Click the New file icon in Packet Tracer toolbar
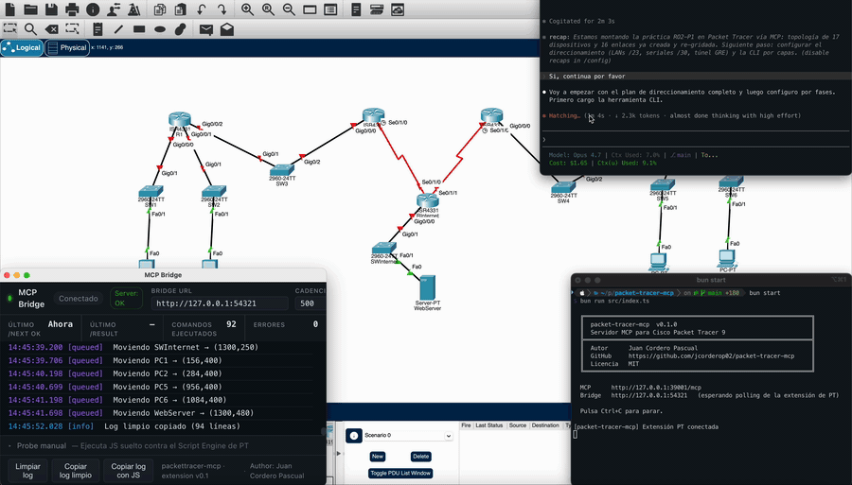 [9, 9]
